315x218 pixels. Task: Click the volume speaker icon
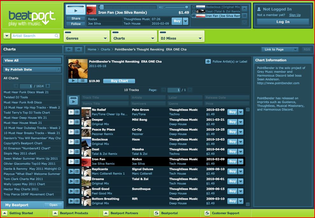[161, 7]
